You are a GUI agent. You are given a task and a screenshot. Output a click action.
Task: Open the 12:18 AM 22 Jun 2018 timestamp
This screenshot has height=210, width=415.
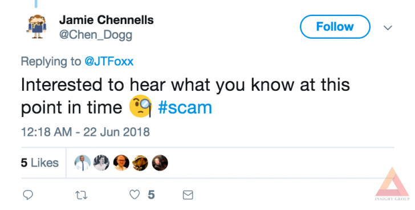click(86, 132)
